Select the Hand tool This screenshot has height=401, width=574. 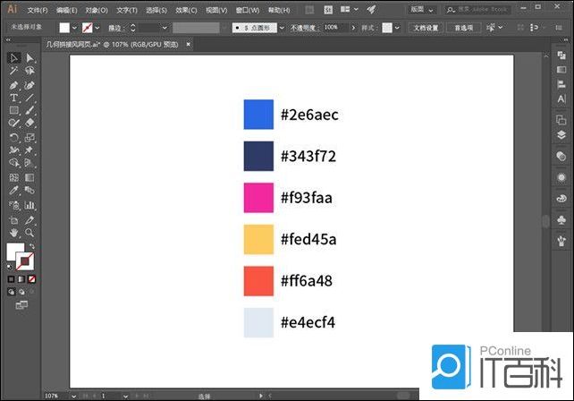[14, 233]
